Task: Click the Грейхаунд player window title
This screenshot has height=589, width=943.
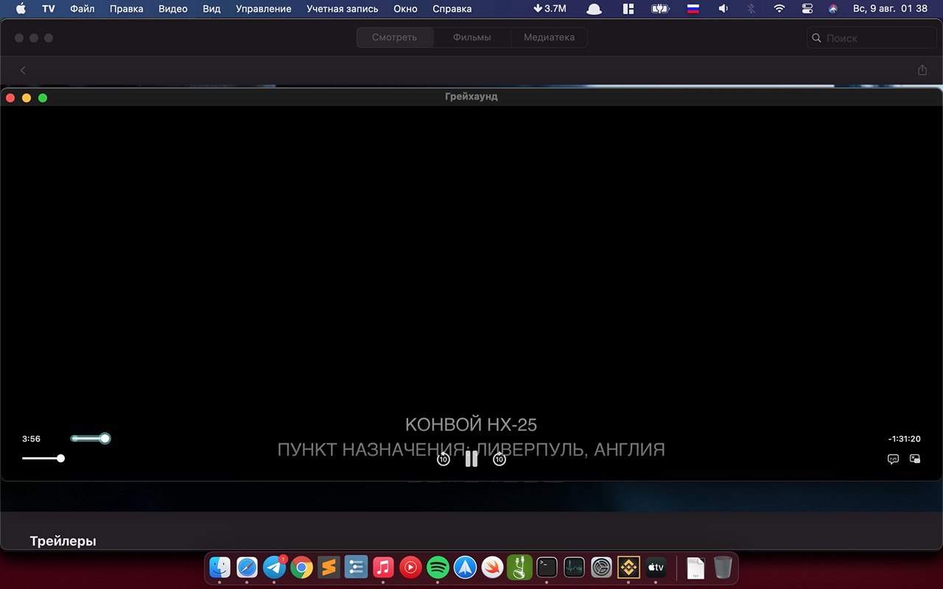Action: pos(471,96)
